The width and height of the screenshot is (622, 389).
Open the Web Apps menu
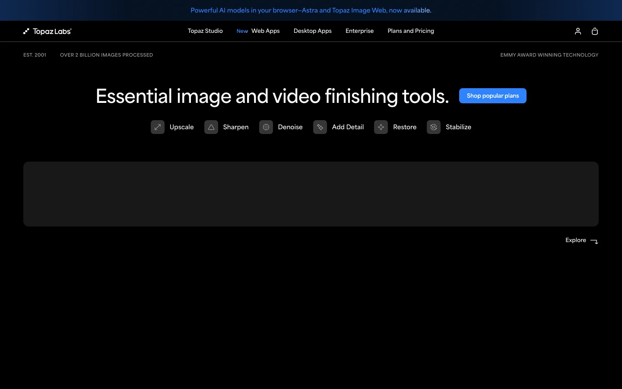266,31
